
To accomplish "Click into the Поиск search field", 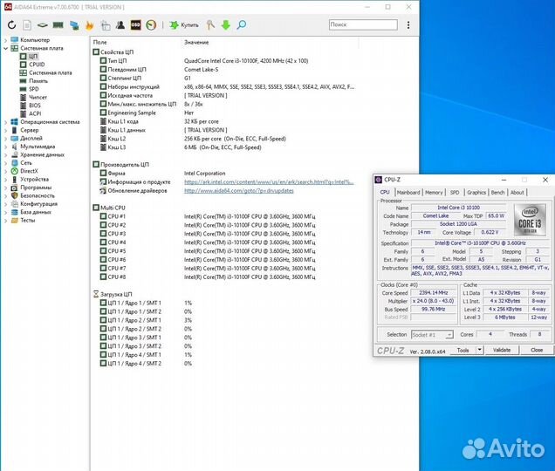I will pyautogui.click(x=363, y=24).
